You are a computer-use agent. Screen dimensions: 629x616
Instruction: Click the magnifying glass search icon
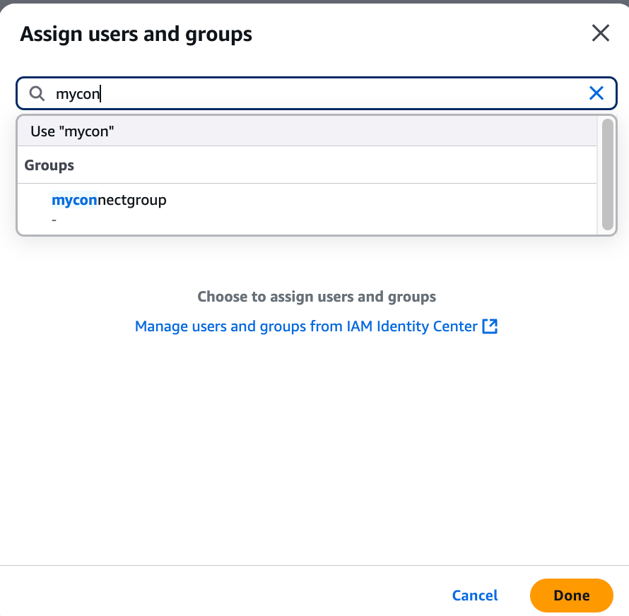tap(36, 93)
